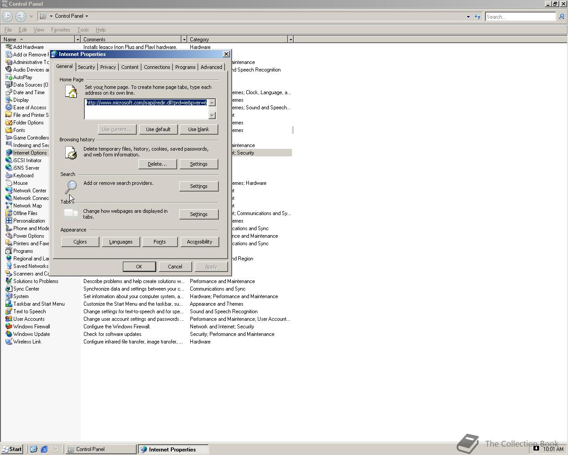Select the Programs icon
568x455 pixels.
(x=8, y=251)
